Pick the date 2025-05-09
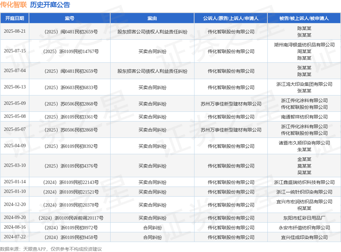341x252 pixels. 15,103
